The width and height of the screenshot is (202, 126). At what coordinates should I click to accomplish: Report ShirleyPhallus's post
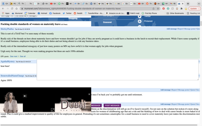pos(180,29)
